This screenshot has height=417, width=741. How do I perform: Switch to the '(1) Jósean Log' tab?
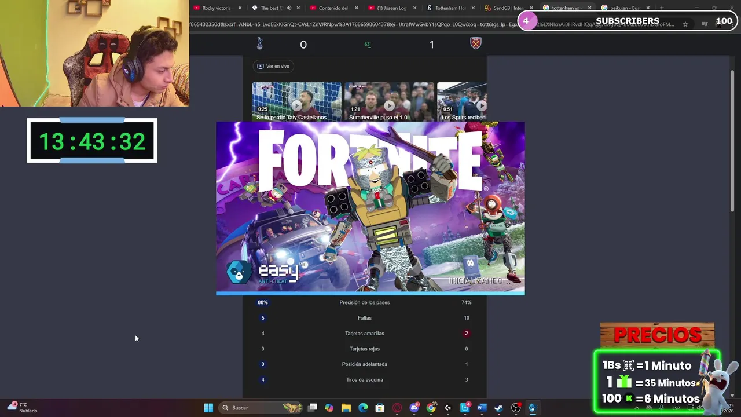tap(391, 8)
